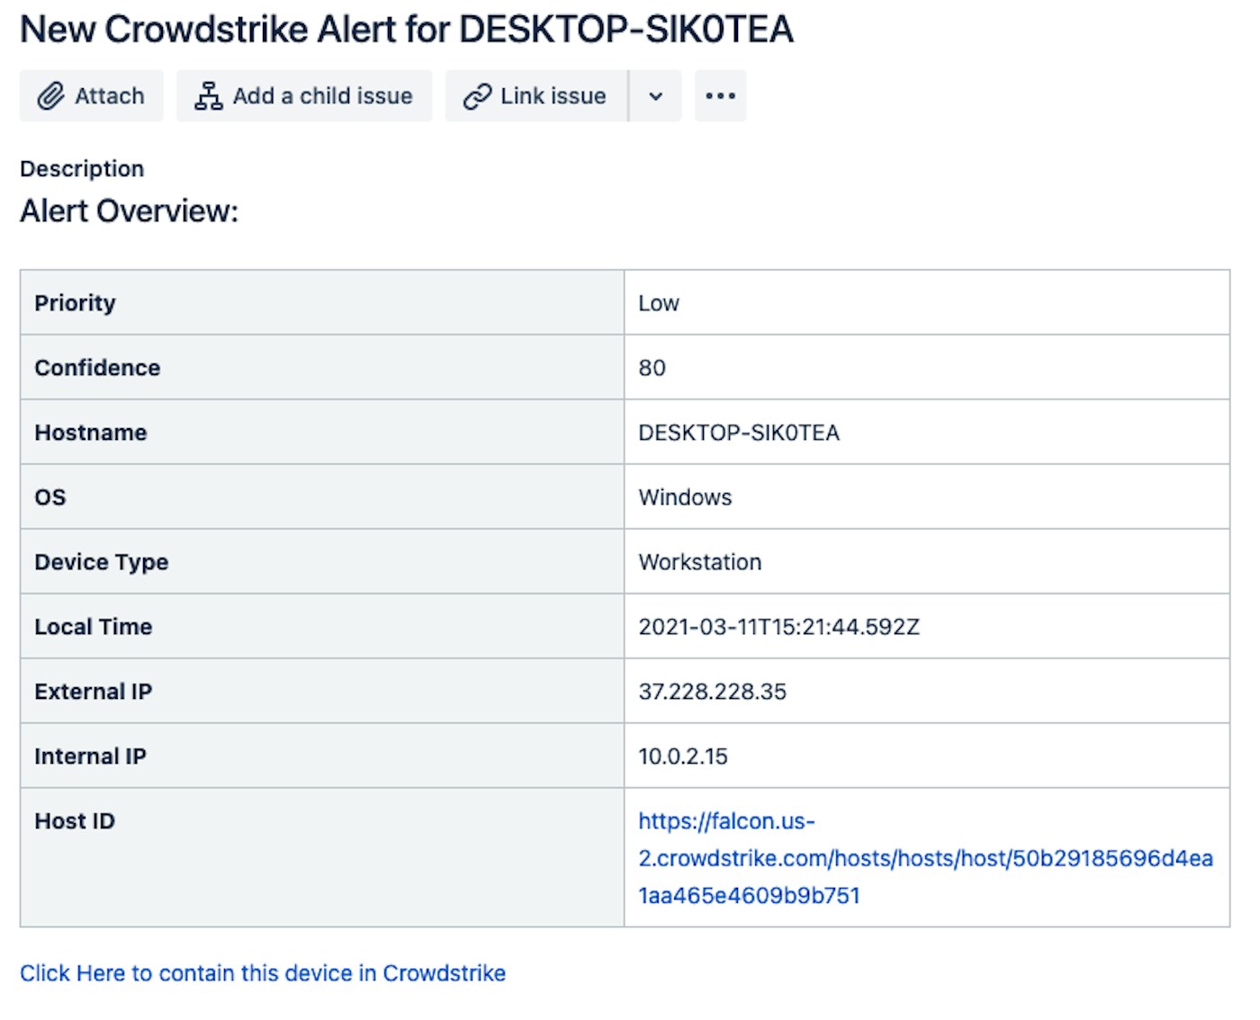Expand the Link issue dropdown chevron
1260x1020 pixels.
point(656,96)
